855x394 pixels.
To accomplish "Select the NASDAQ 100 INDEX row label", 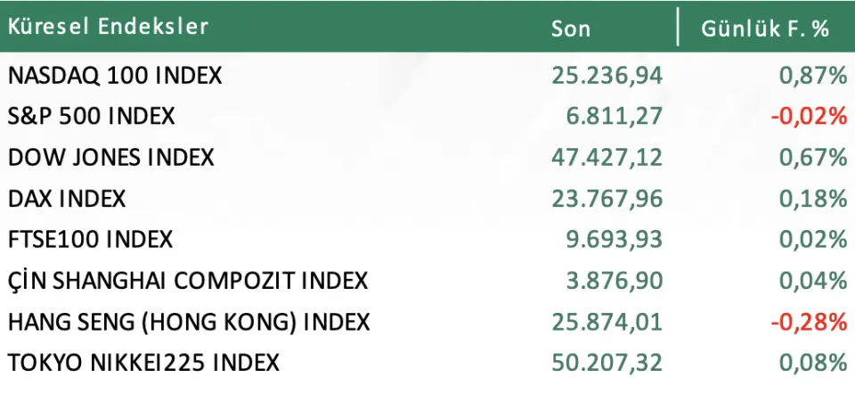I will click(114, 76).
